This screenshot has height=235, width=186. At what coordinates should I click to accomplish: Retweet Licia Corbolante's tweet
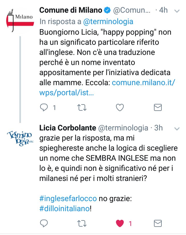(x=82, y=223)
